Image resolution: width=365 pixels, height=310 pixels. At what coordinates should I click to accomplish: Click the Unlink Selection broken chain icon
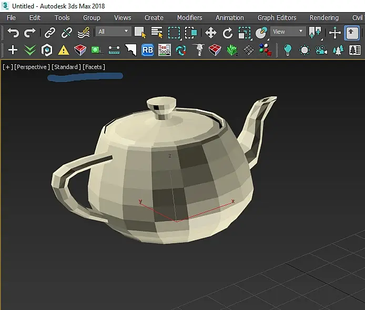(67, 33)
